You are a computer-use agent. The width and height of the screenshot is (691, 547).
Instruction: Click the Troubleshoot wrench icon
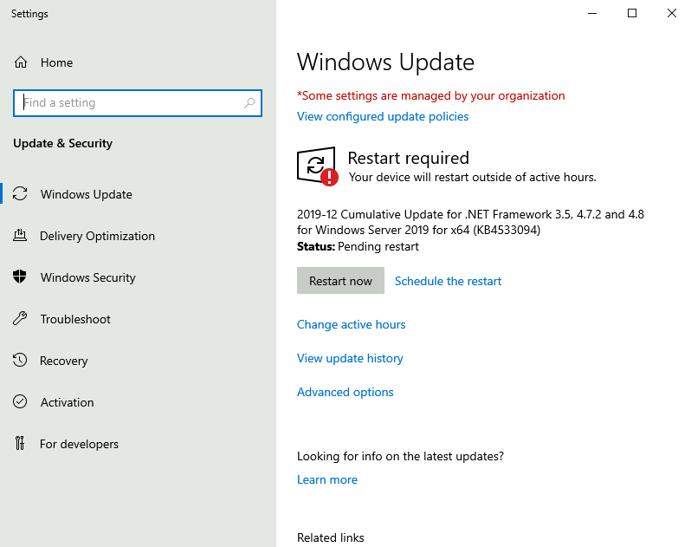coord(21,319)
